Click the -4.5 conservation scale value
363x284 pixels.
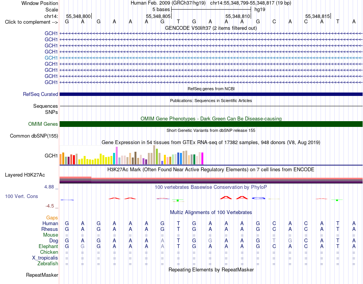[x=50, y=206]
